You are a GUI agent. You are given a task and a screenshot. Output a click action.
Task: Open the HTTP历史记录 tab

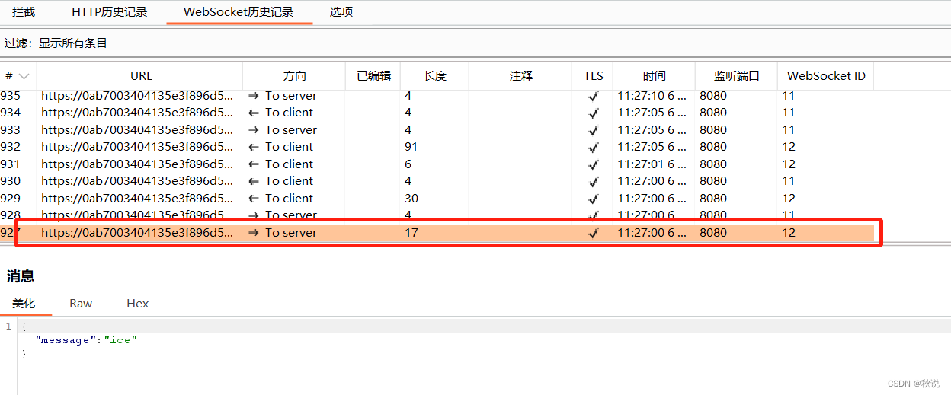[109, 12]
